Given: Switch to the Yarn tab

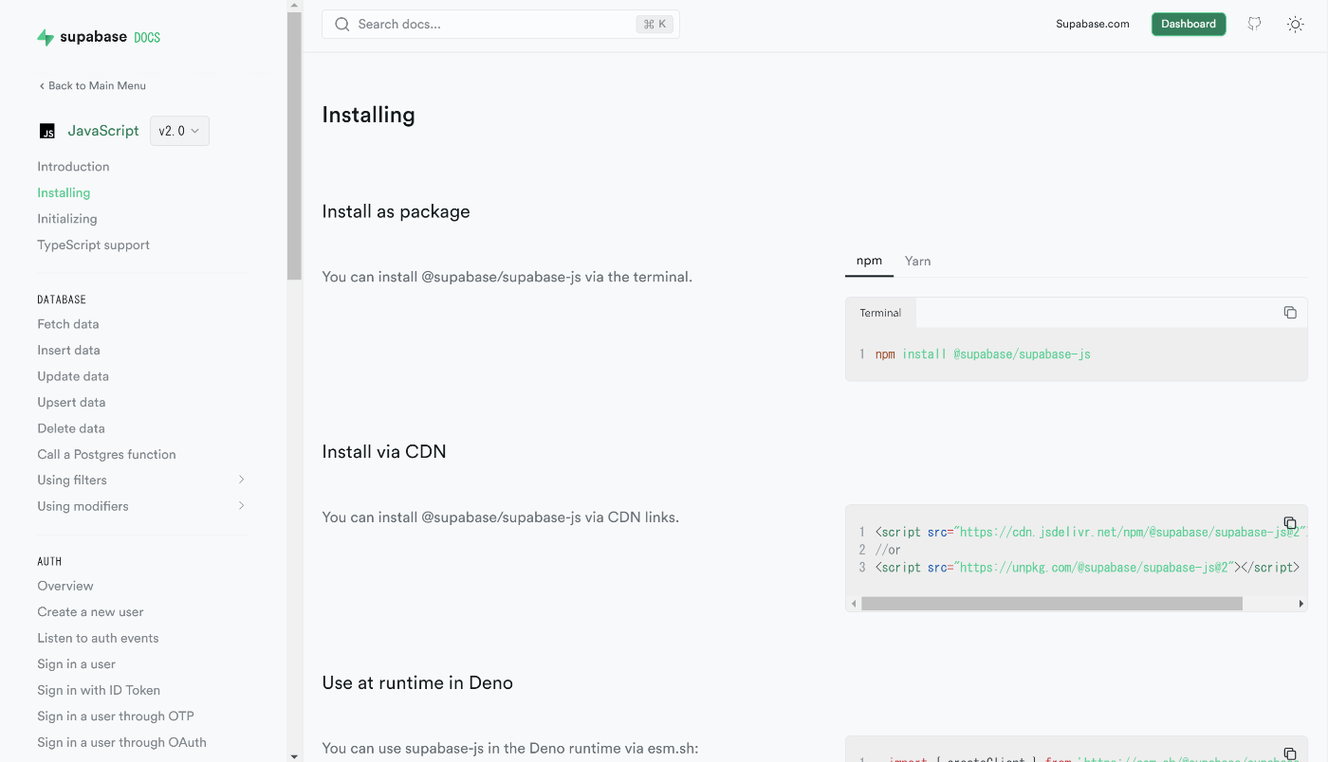Looking at the screenshot, I should pos(917,261).
